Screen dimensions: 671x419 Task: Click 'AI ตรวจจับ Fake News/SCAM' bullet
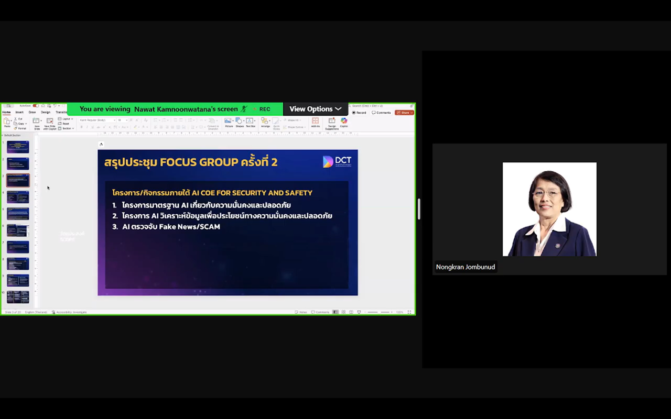[171, 227]
